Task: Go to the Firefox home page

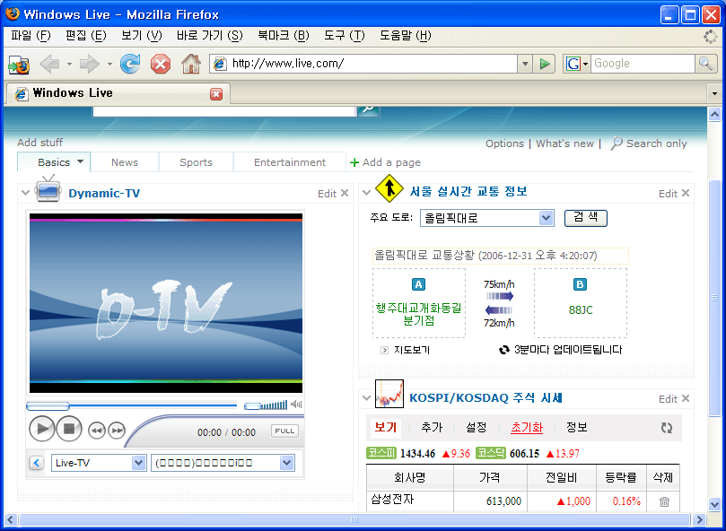Action: click(190, 64)
